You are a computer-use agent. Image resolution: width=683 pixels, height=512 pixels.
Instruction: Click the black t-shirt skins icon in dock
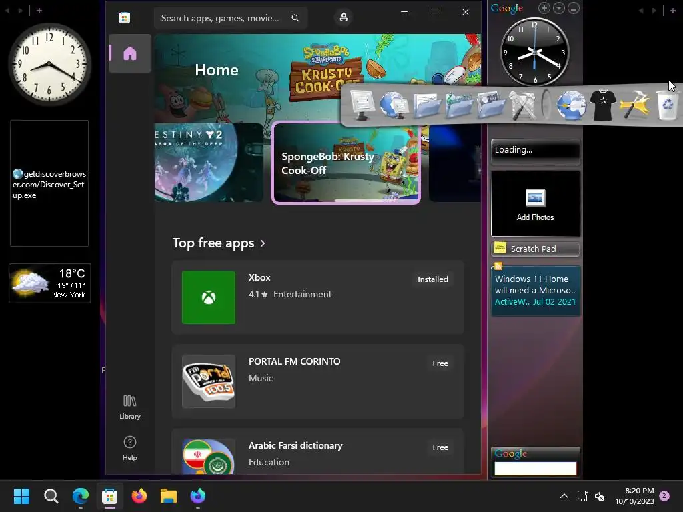coord(603,105)
